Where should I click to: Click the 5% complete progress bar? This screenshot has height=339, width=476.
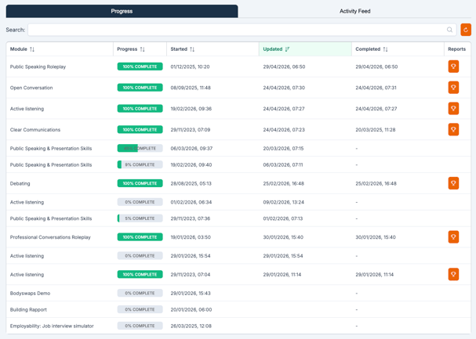click(x=140, y=218)
